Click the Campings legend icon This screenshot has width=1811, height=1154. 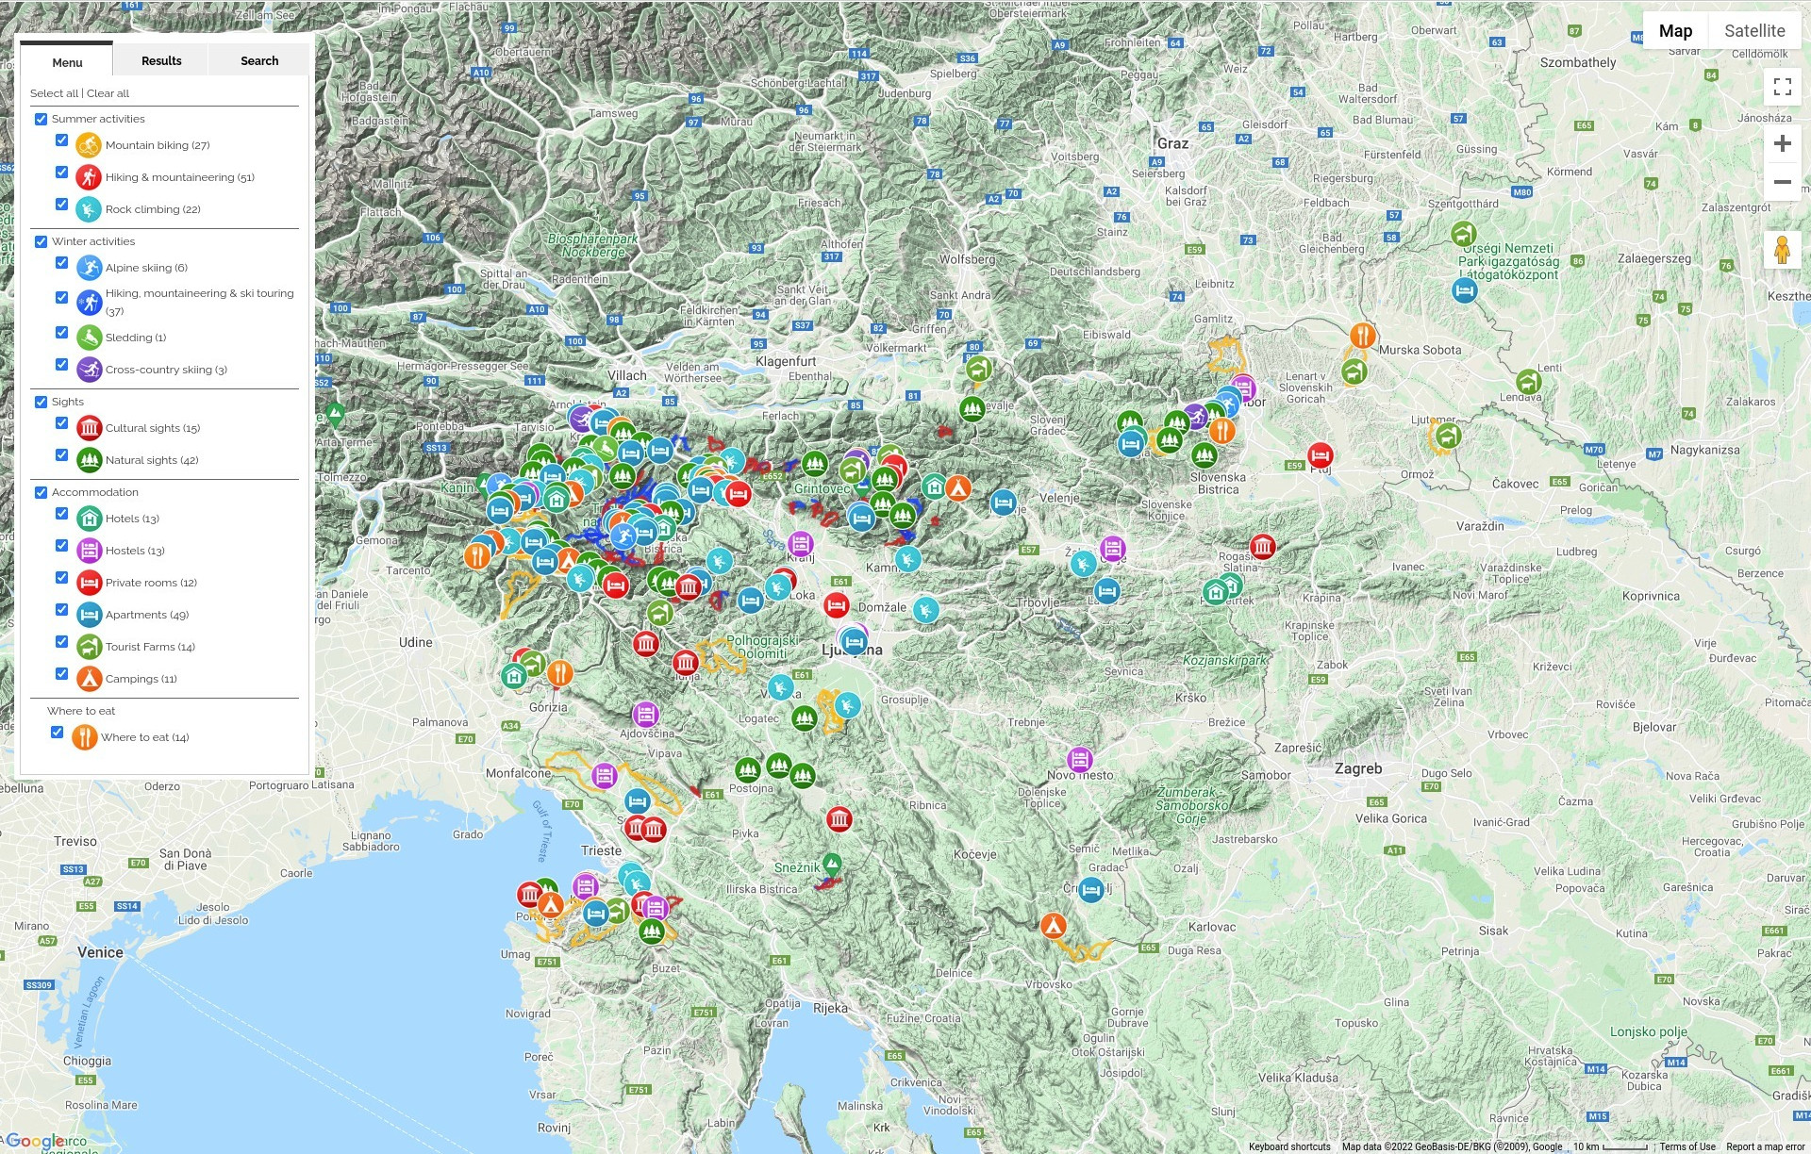click(x=89, y=679)
